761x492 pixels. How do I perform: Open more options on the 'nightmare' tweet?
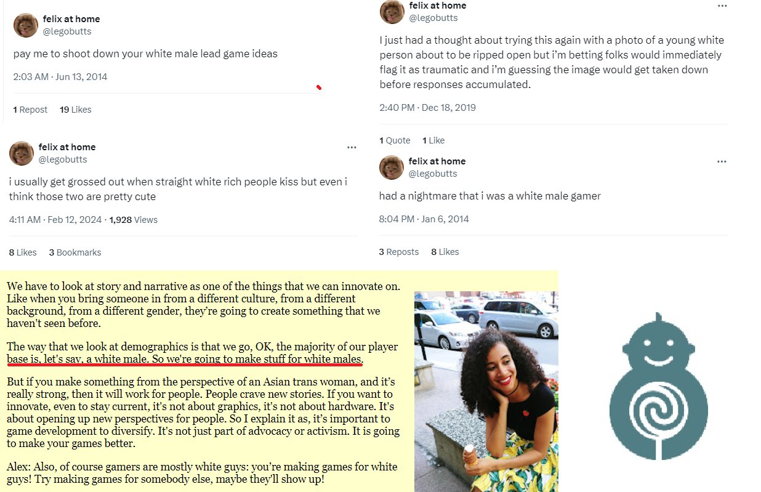tap(722, 161)
